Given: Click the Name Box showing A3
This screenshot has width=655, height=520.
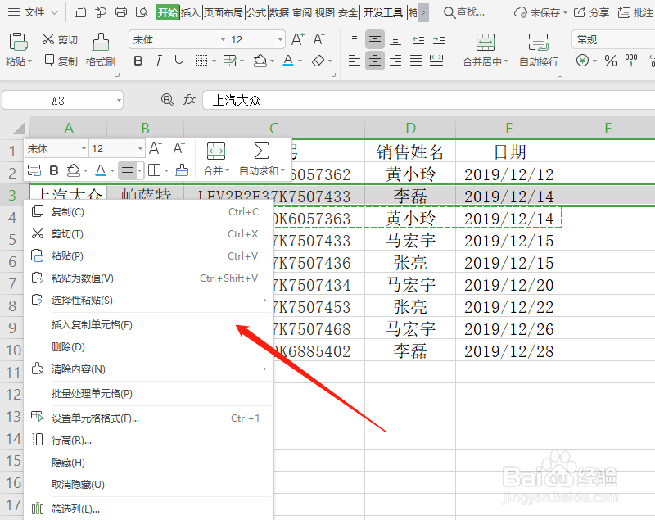Looking at the screenshot, I should pyautogui.click(x=61, y=99).
